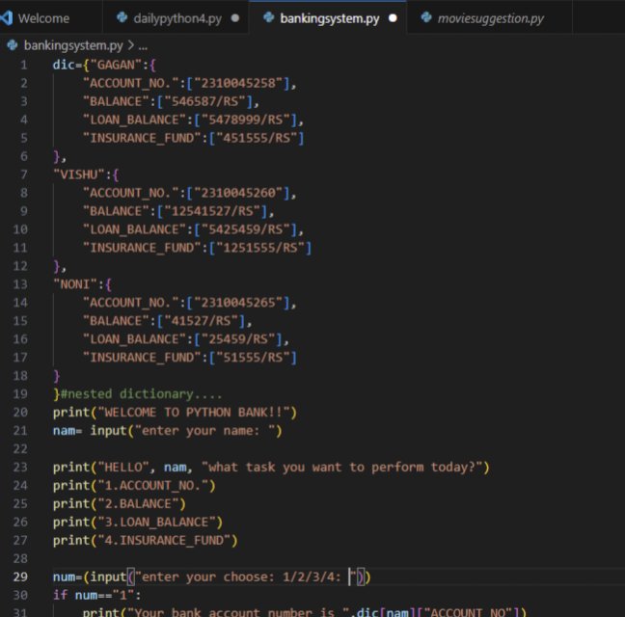625x617 pixels.
Task: Click the Python icon on moviesuggestion.py tab
Action: pyautogui.click(x=426, y=17)
